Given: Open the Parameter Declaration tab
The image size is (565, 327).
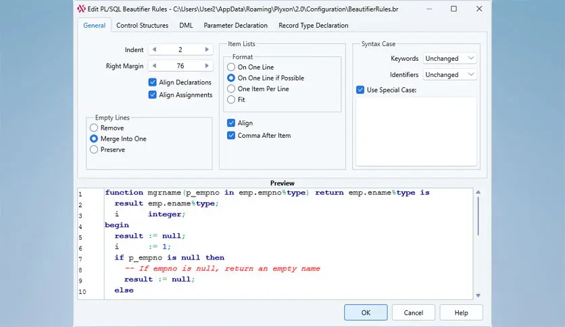Looking at the screenshot, I should (x=236, y=25).
